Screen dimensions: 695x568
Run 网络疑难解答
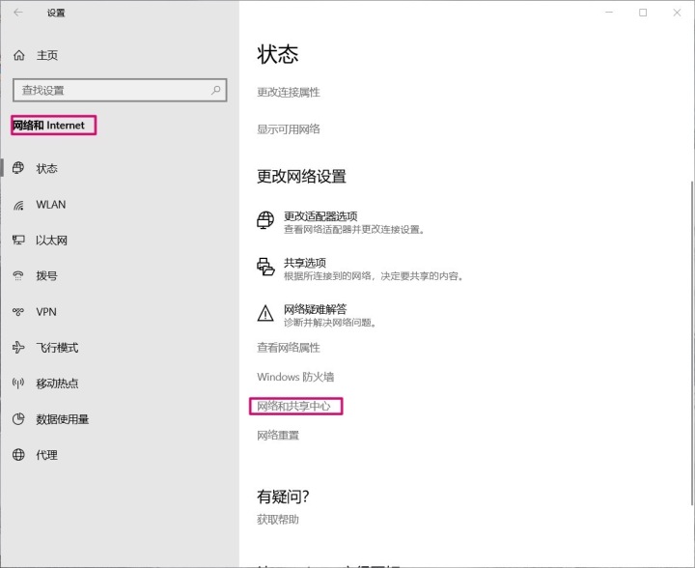(315, 309)
